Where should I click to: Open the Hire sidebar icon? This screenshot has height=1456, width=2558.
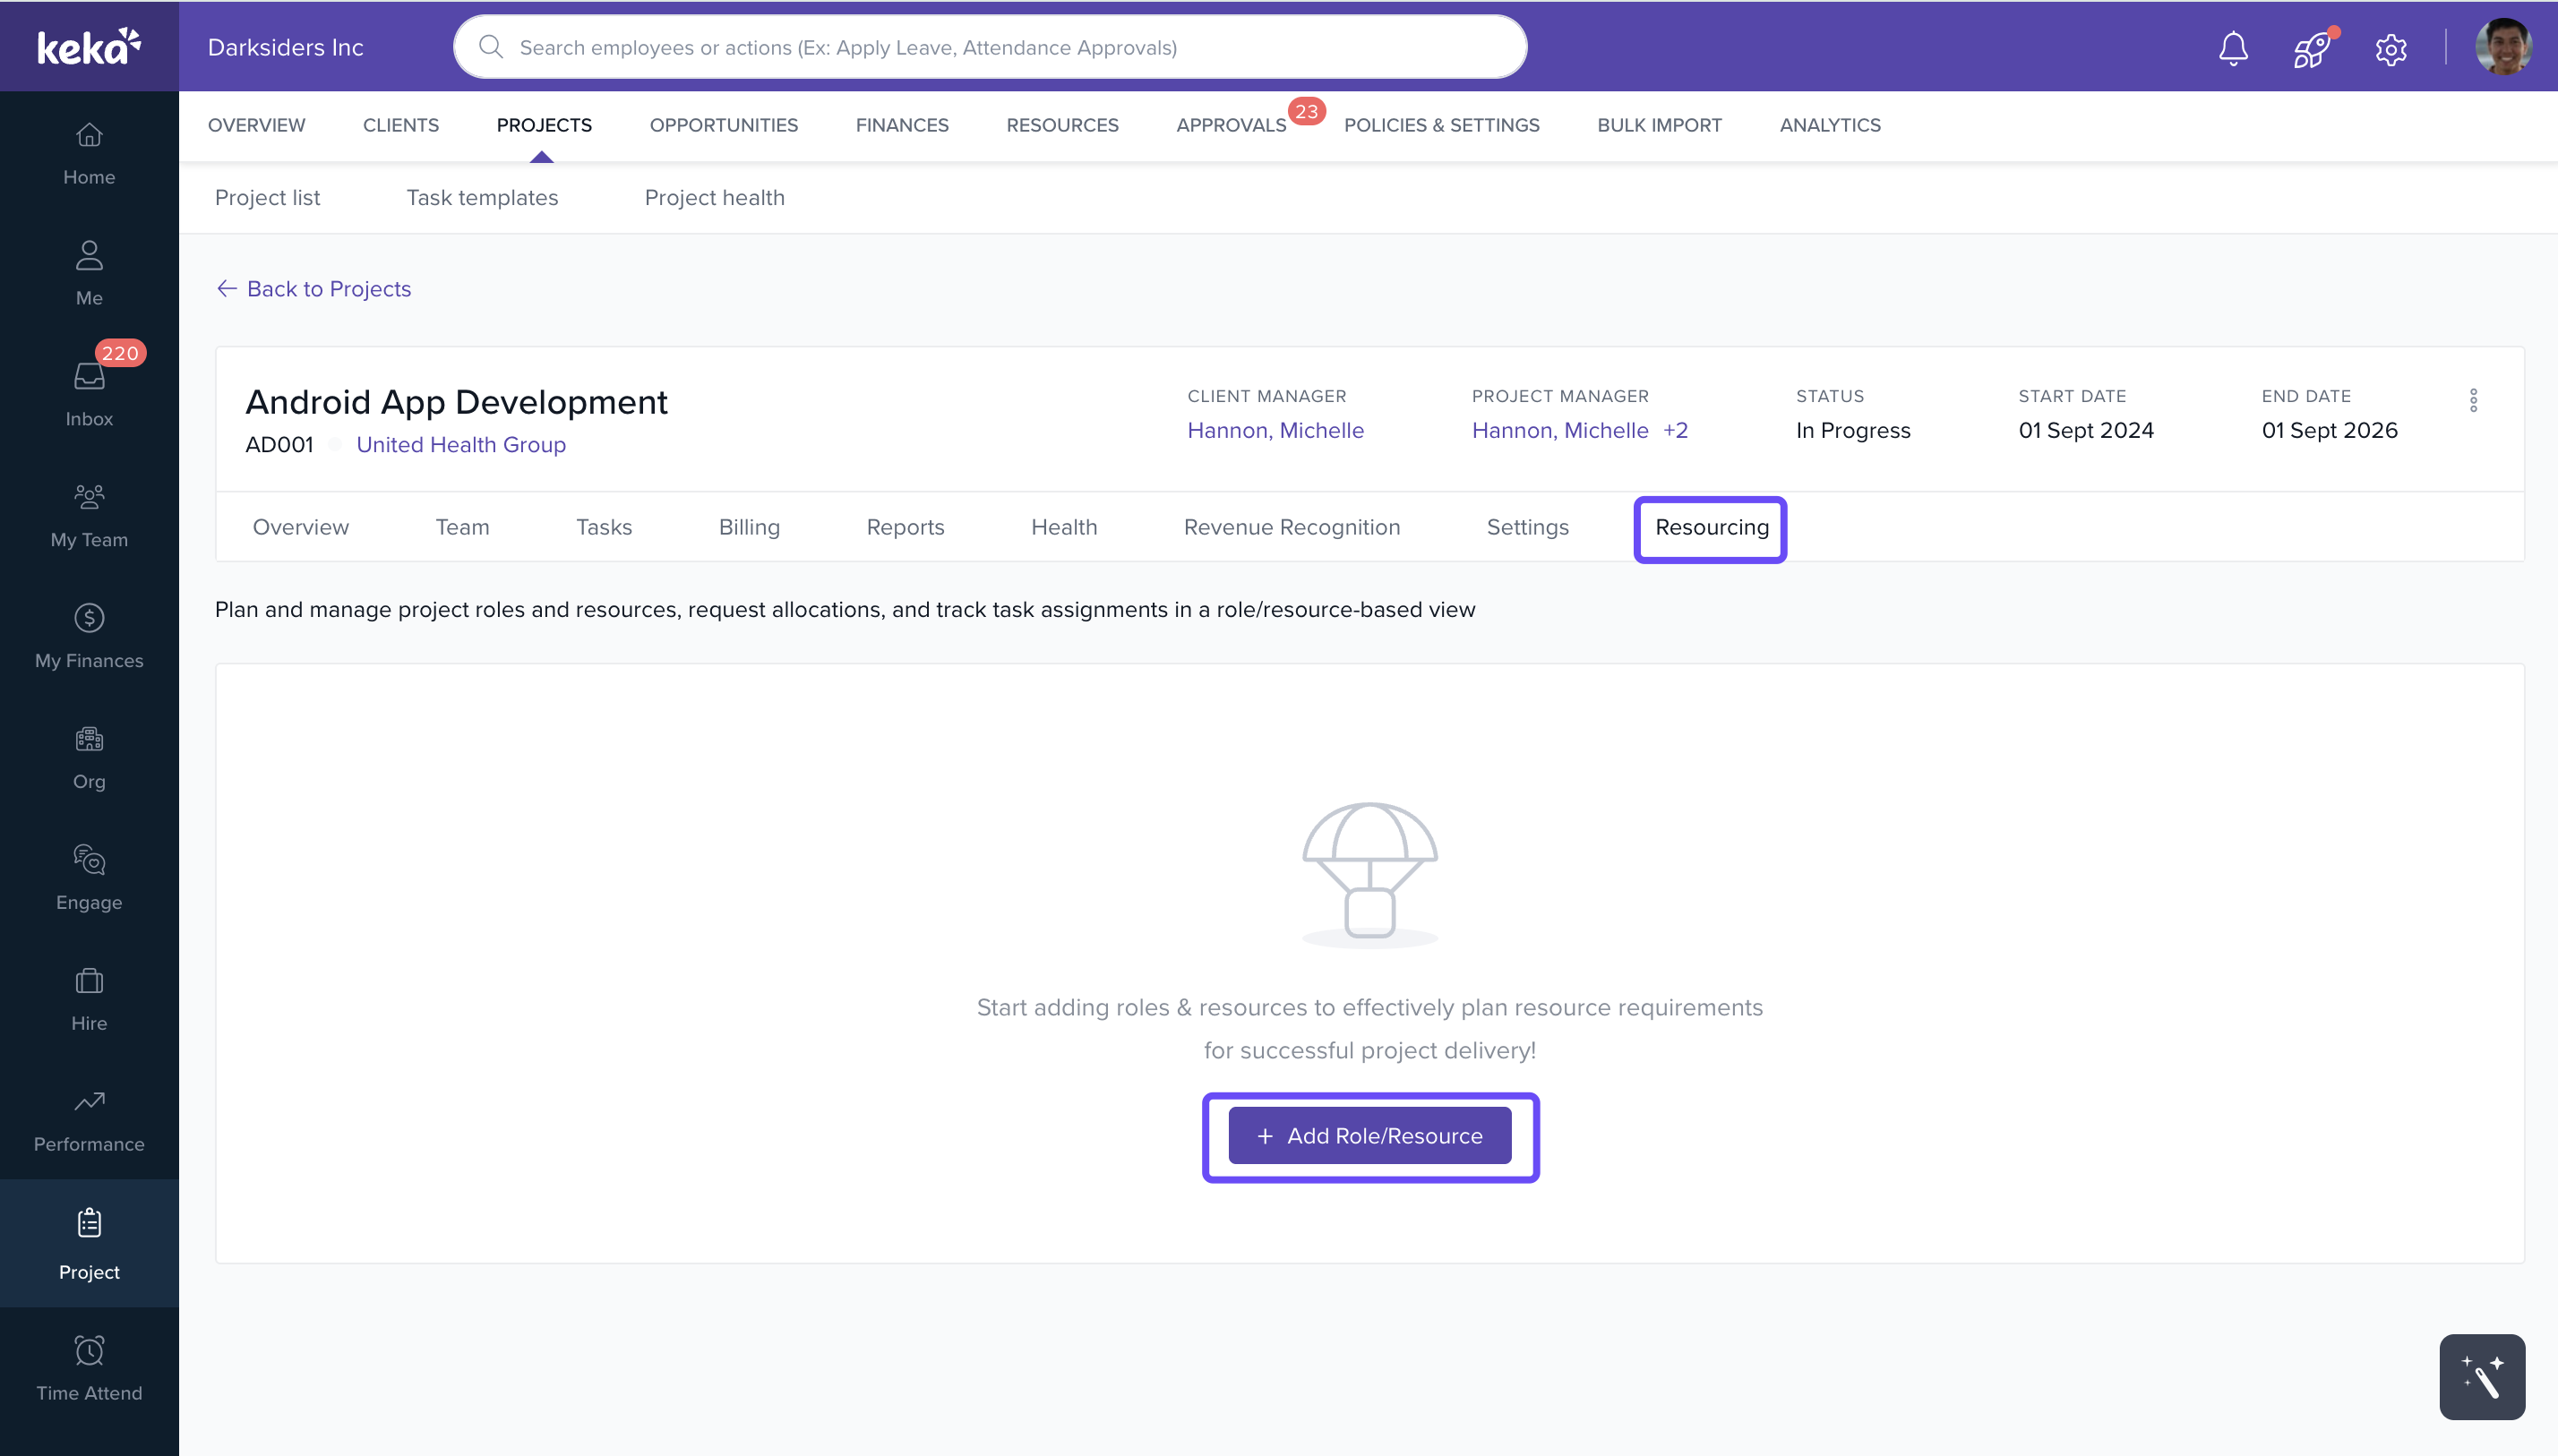[x=89, y=998]
